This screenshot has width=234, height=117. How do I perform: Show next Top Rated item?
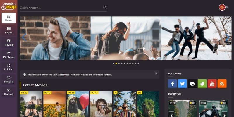point(224,114)
